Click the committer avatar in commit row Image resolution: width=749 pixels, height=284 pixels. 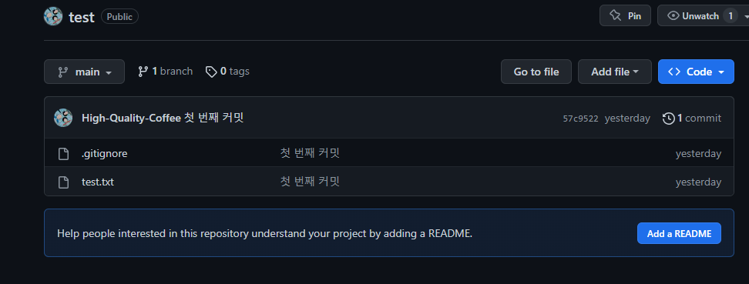point(63,118)
